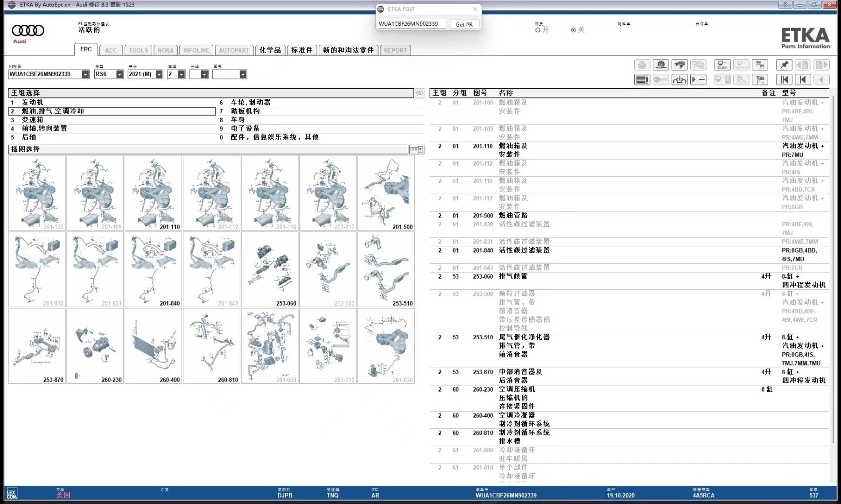This screenshot has width=841, height=504.
Task: Select the 关 radio button
Action: (574, 30)
